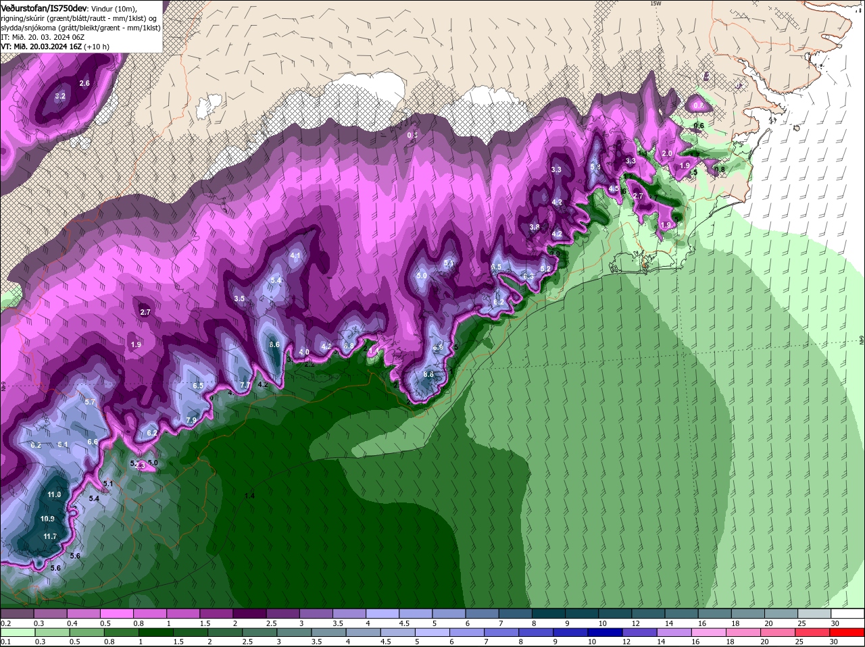The width and height of the screenshot is (865, 647).
Task: Click the red swatch above the 30 label in the lower scale
Action: coord(847,632)
